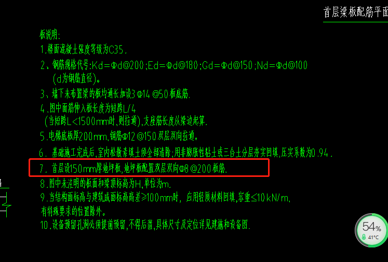The width and height of the screenshot is (388, 262).
Task: Open the 54% floating performance widget
Action: (371, 230)
